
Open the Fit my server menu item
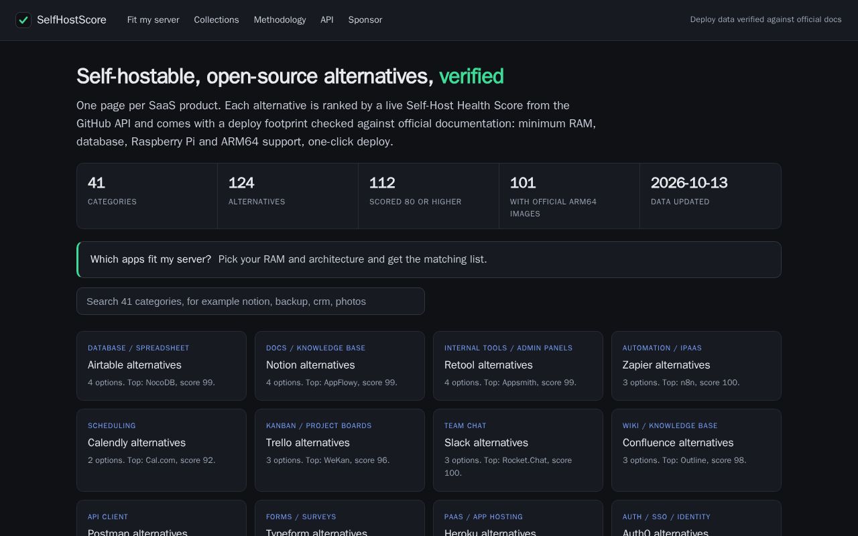coord(154,20)
